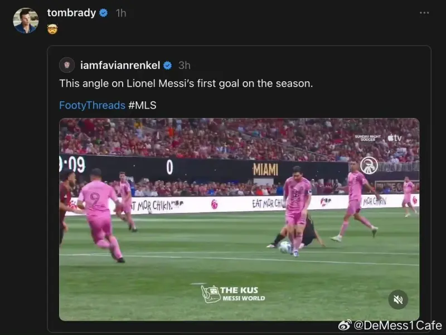The width and height of the screenshot is (446, 335).
Task: Unmute the video with the speaker icon
Action: click(x=398, y=299)
